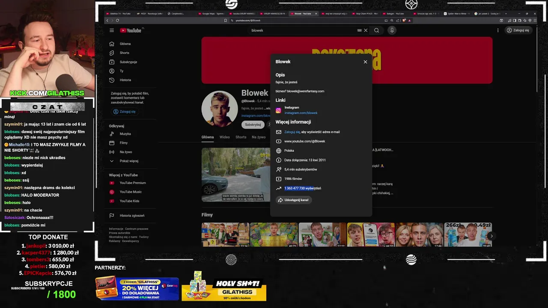Switch to Gilathiss TV browser tab
Screen dimensions: 548x308
pyautogui.click(x=120, y=14)
